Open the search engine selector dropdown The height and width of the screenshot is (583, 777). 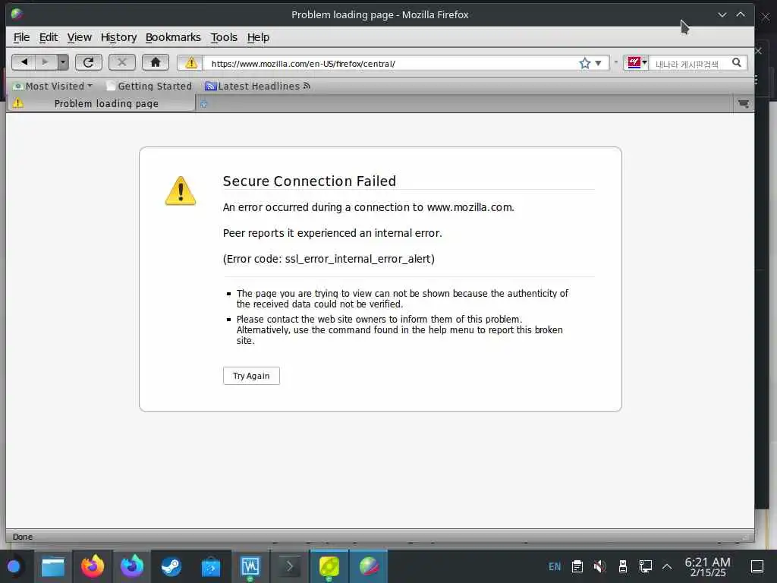637,62
